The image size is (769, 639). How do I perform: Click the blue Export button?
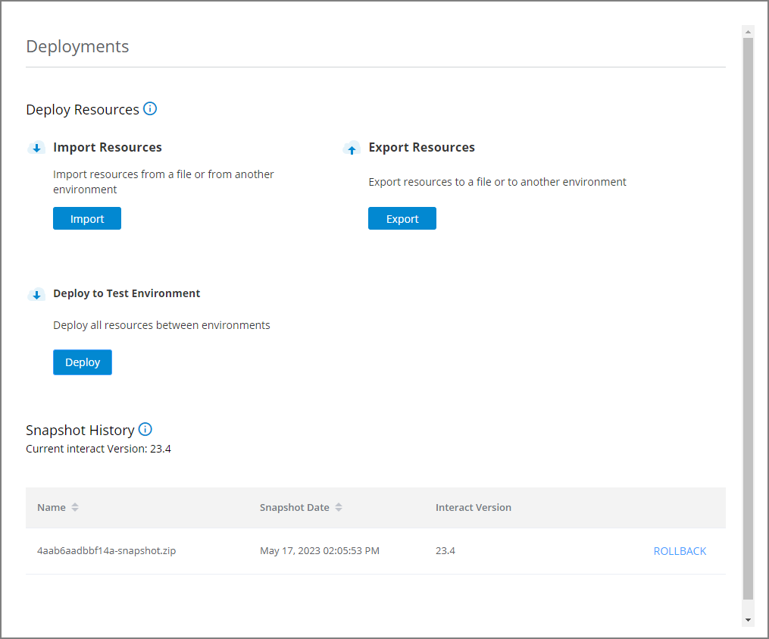pyautogui.click(x=402, y=218)
